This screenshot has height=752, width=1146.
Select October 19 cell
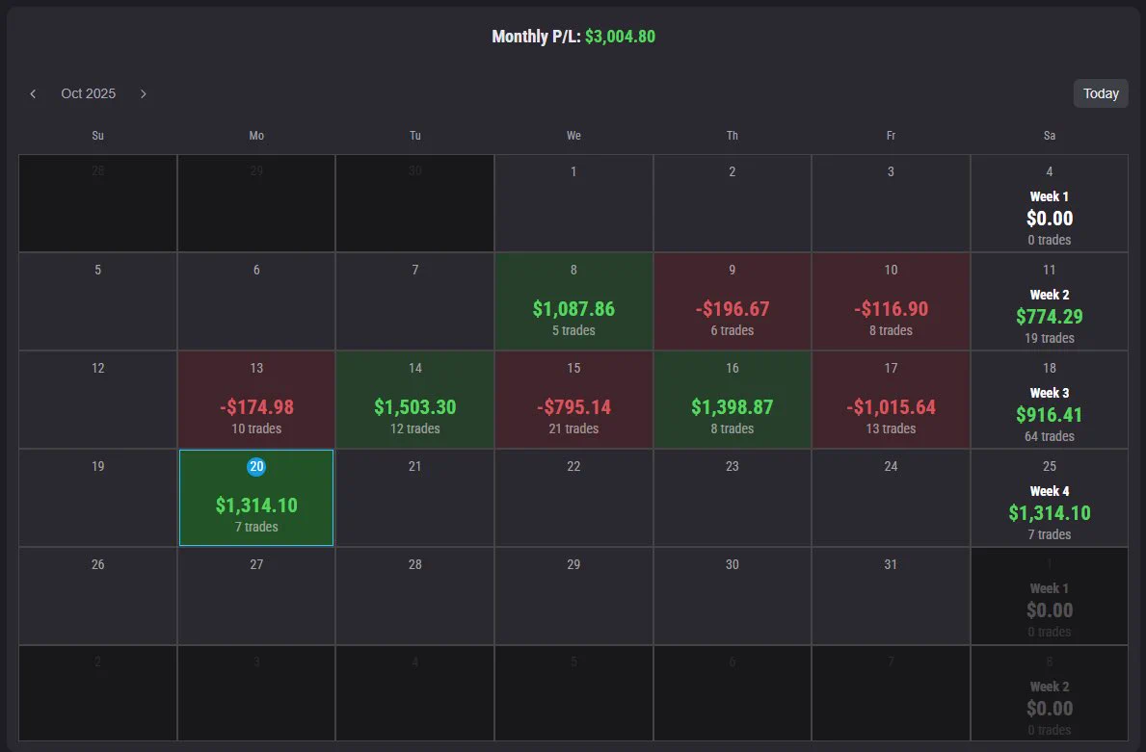[98, 498]
